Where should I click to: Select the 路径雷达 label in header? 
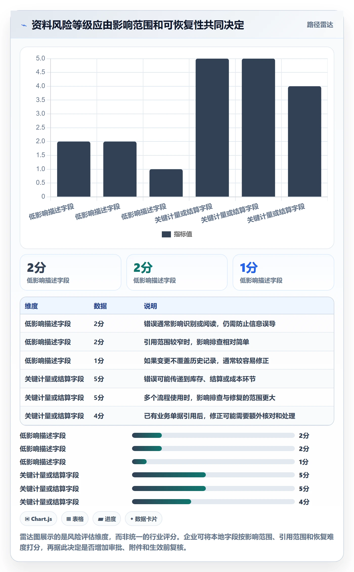click(x=320, y=25)
